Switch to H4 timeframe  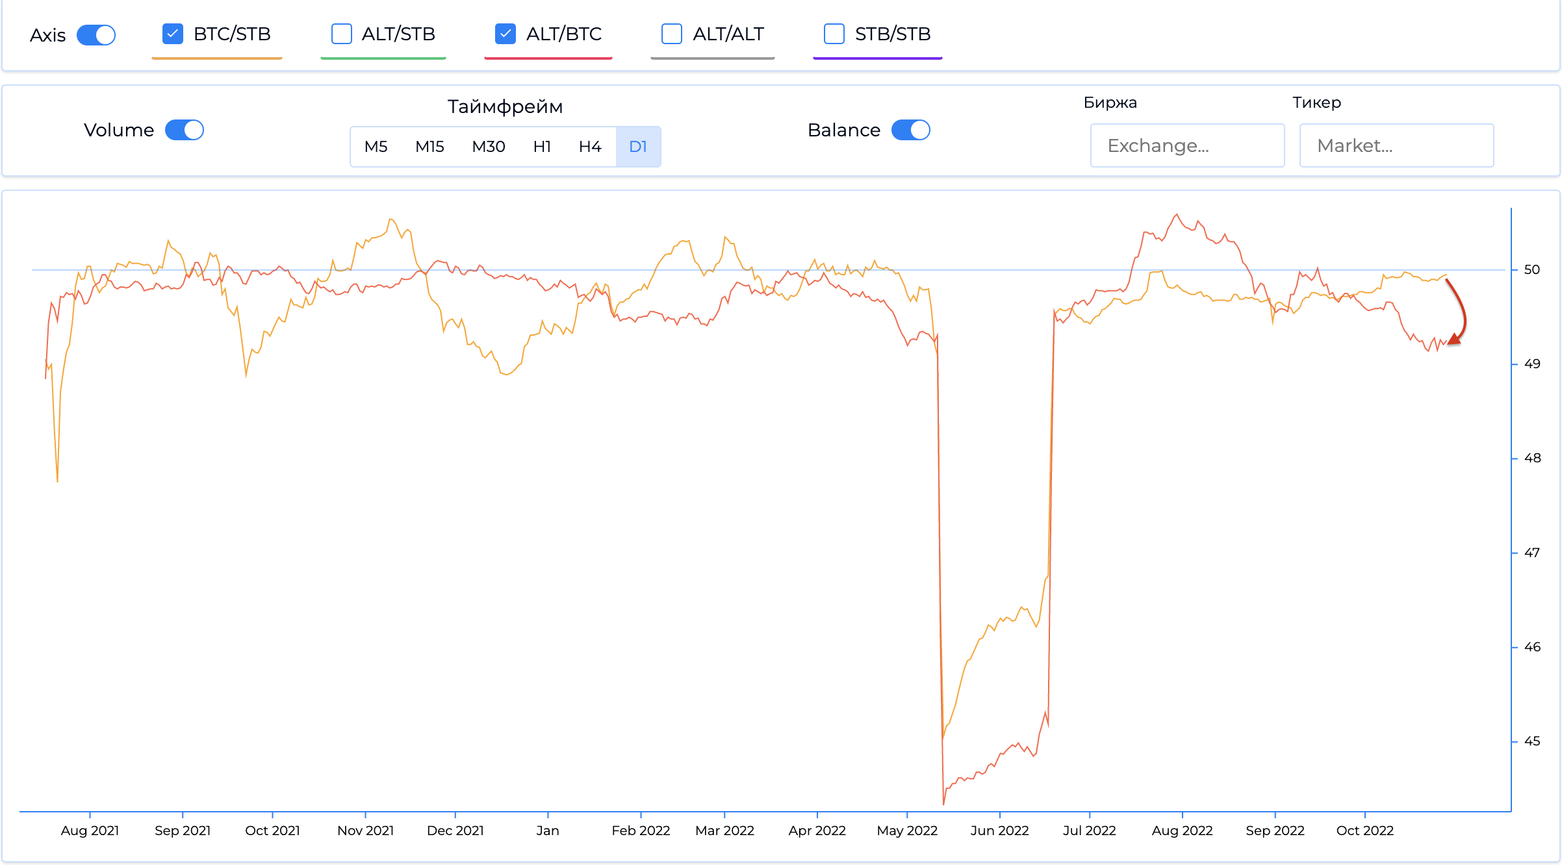pyautogui.click(x=590, y=147)
